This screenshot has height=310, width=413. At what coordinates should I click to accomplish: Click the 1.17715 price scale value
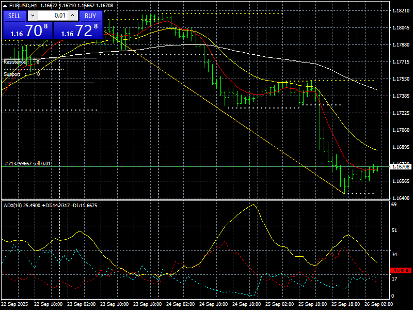pyautogui.click(x=401, y=61)
